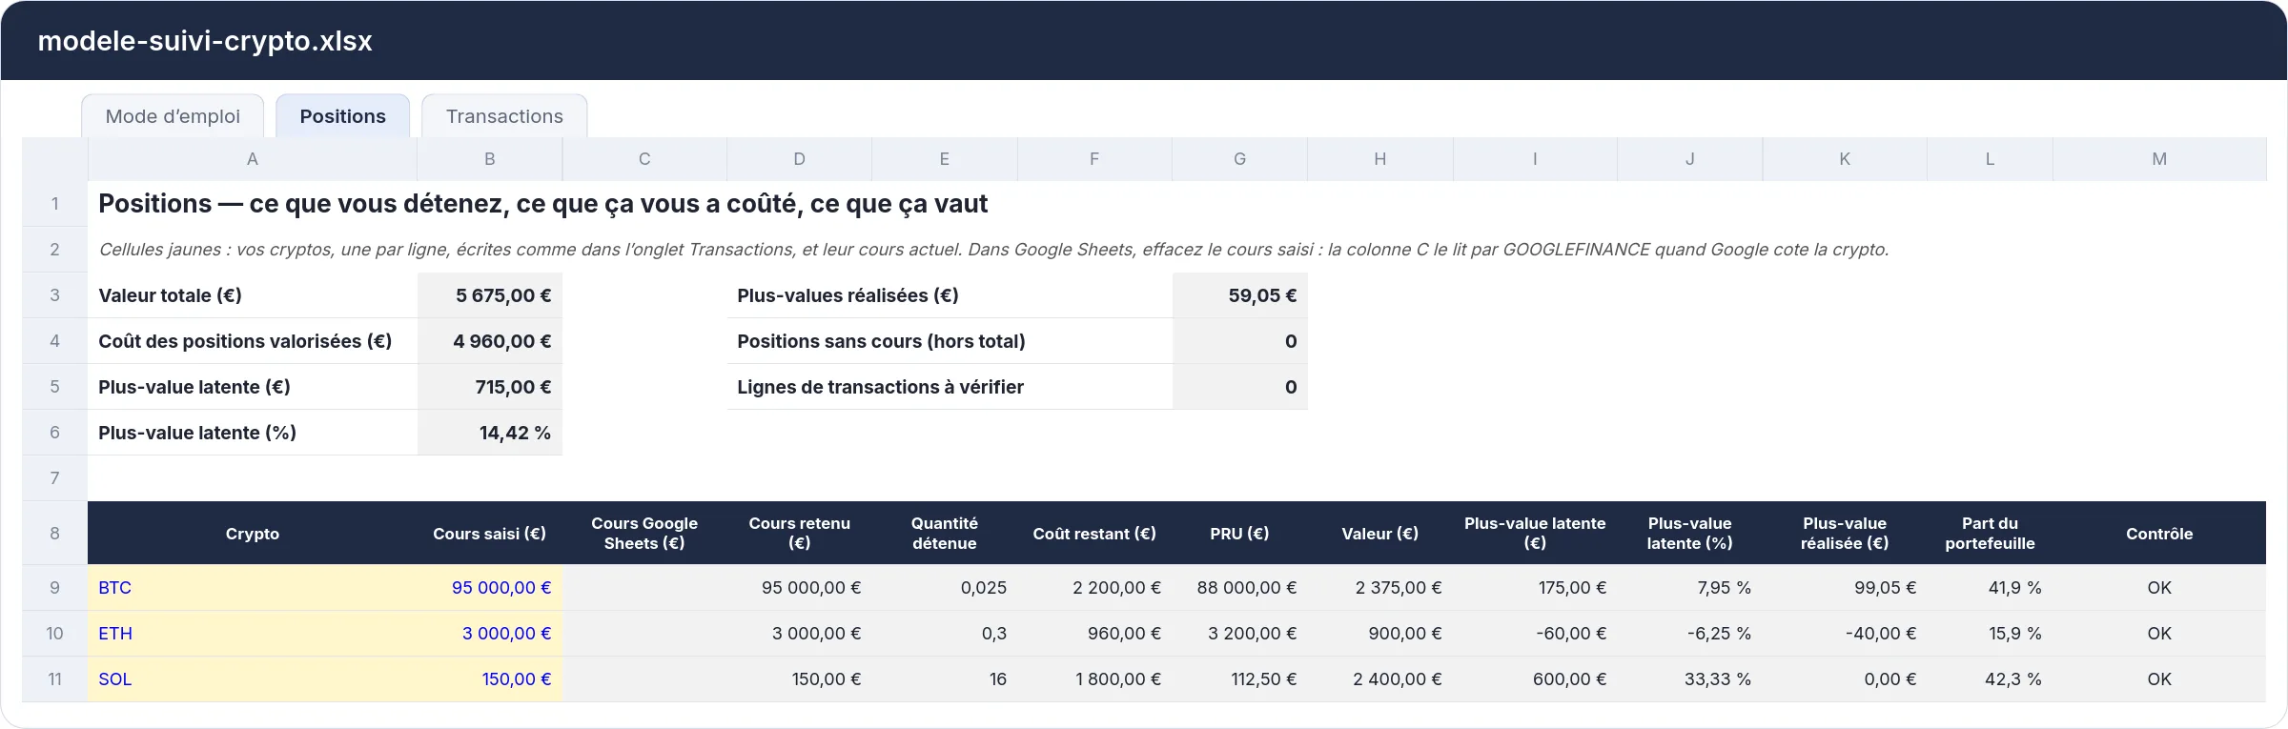Select column header M
Image resolution: width=2288 pixels, height=729 pixels.
pyautogui.click(x=2159, y=159)
